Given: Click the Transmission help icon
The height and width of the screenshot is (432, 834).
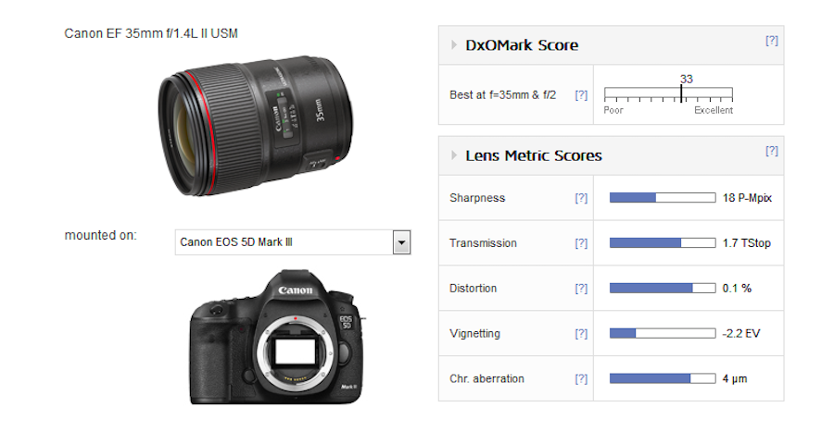Looking at the screenshot, I should coord(581,243).
